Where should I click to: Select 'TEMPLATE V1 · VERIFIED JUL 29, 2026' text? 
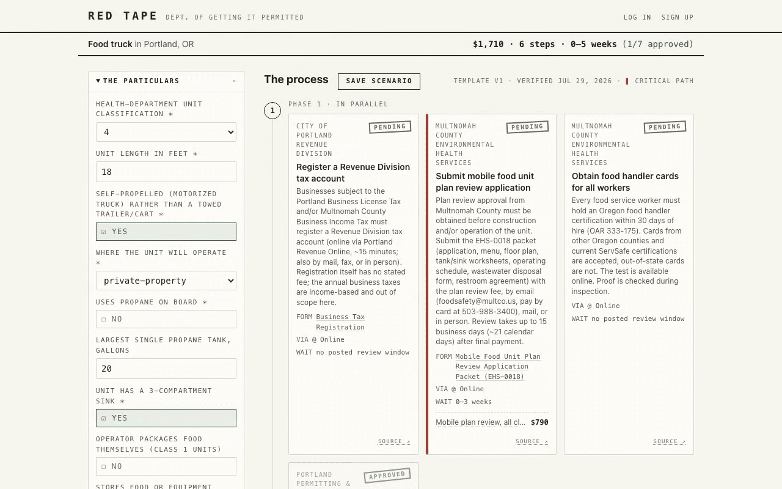click(x=533, y=81)
